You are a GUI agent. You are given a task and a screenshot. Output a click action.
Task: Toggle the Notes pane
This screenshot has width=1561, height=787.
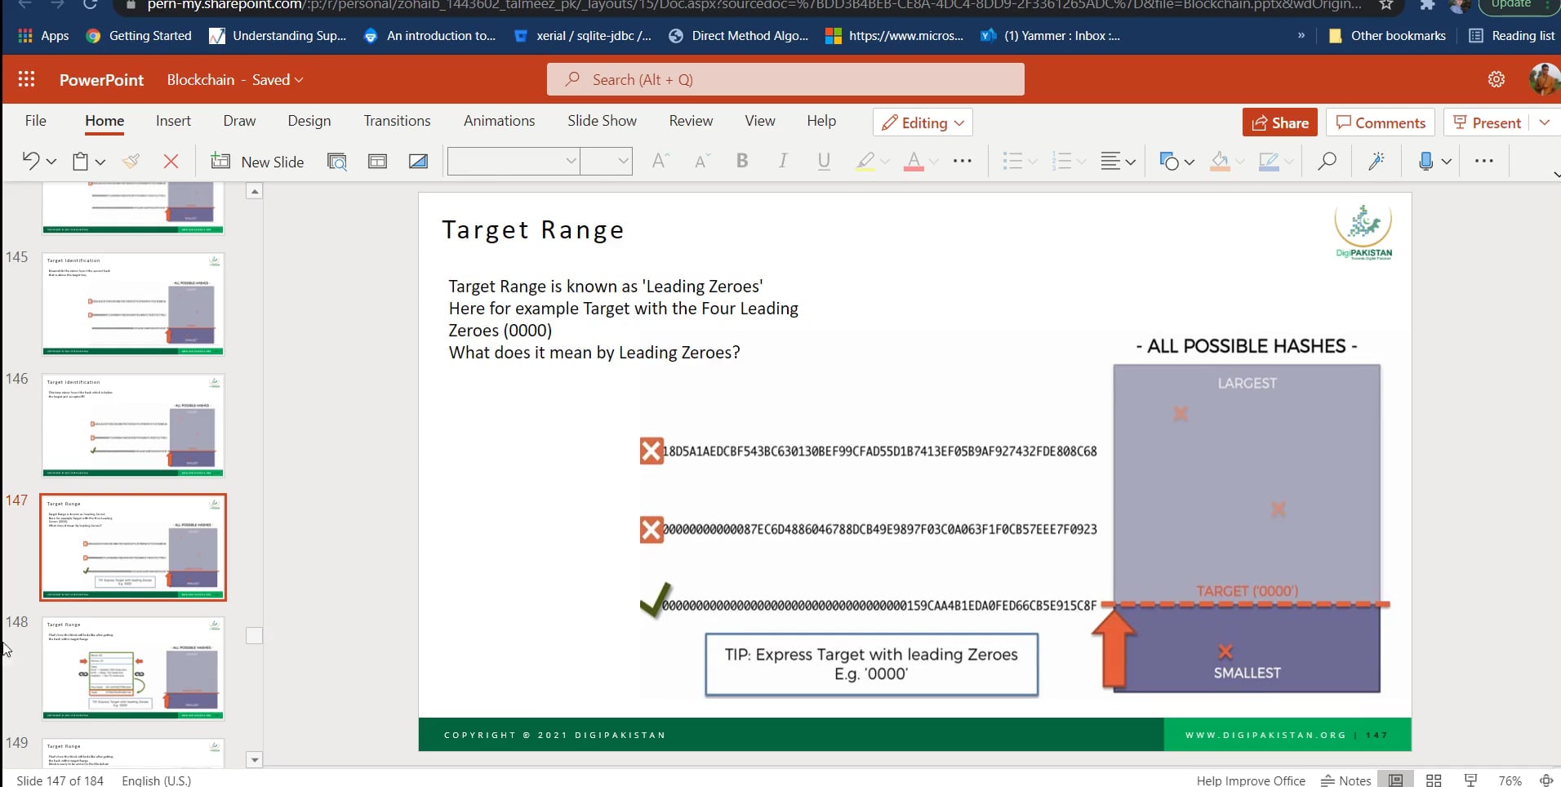[x=1346, y=780]
